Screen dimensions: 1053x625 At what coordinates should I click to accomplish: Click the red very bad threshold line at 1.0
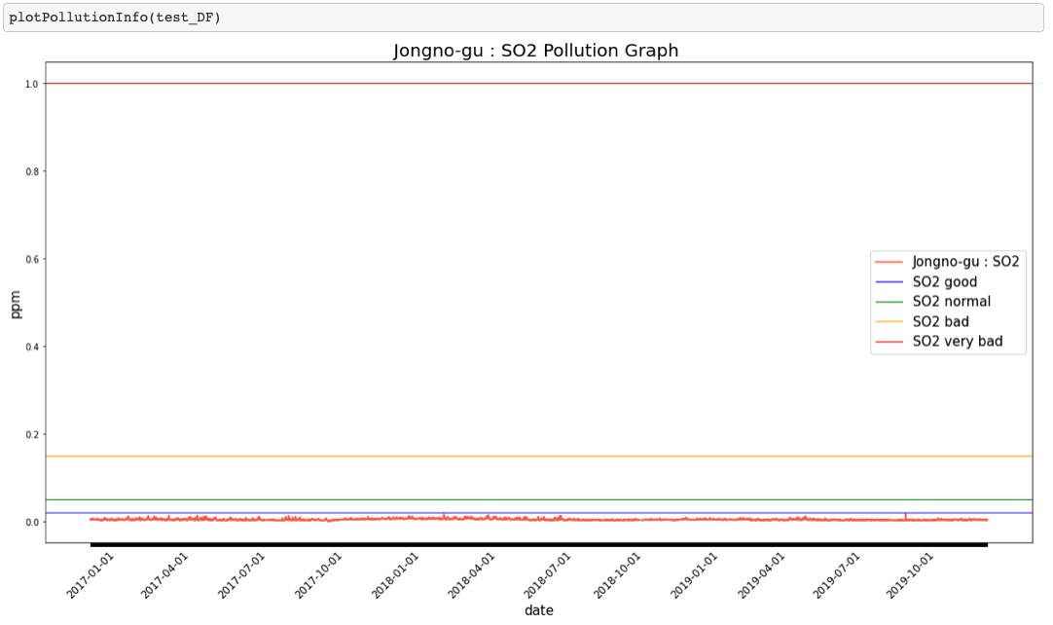pyautogui.click(x=538, y=84)
